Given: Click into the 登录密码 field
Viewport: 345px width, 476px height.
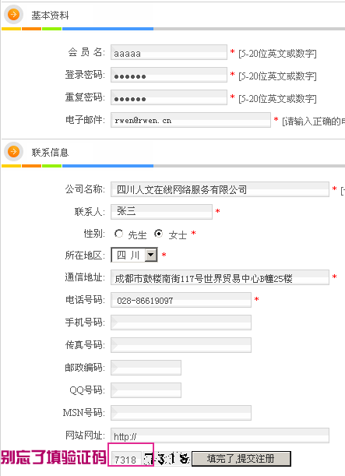Looking at the screenshot, I should (169, 75).
